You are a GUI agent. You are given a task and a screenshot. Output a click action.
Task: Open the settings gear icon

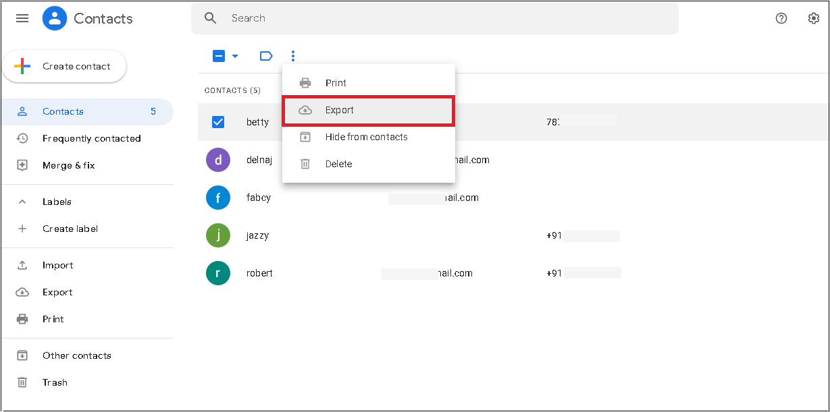[814, 18]
